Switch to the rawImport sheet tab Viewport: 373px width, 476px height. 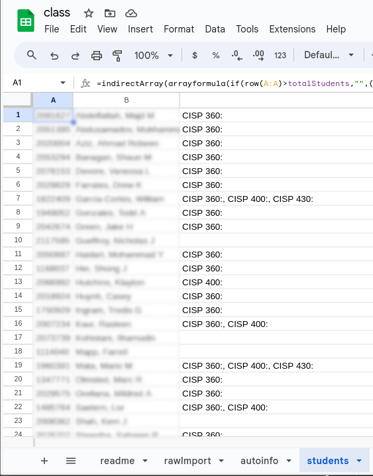[x=187, y=461]
